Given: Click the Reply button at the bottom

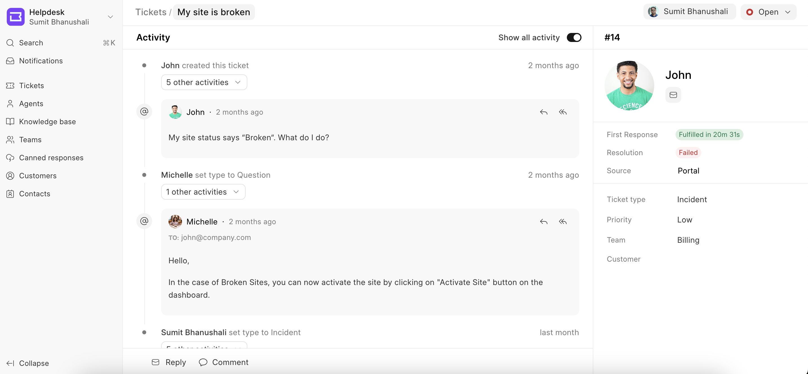Looking at the screenshot, I should (x=169, y=362).
